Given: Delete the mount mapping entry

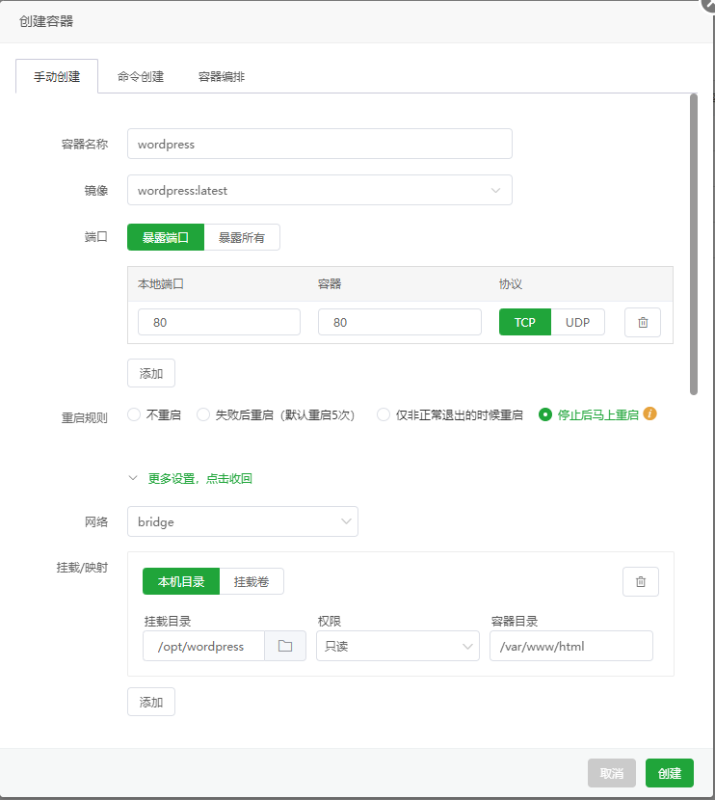Looking at the screenshot, I should pyautogui.click(x=640, y=582).
